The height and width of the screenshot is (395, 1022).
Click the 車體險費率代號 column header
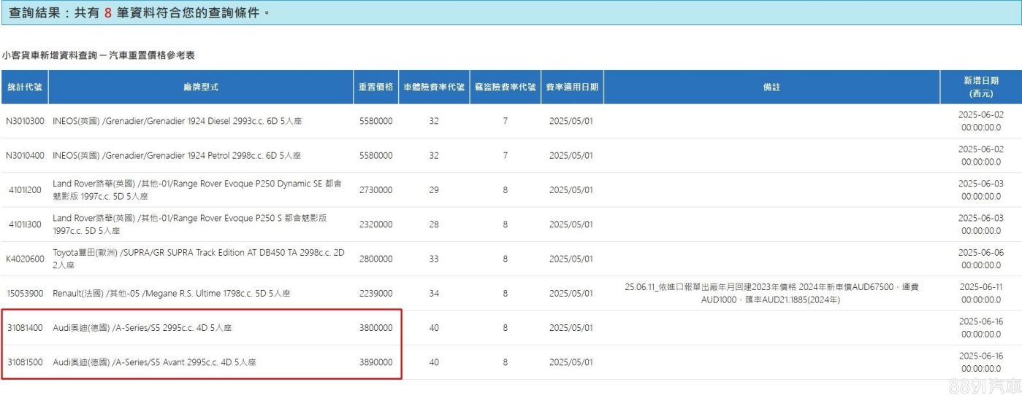click(434, 87)
